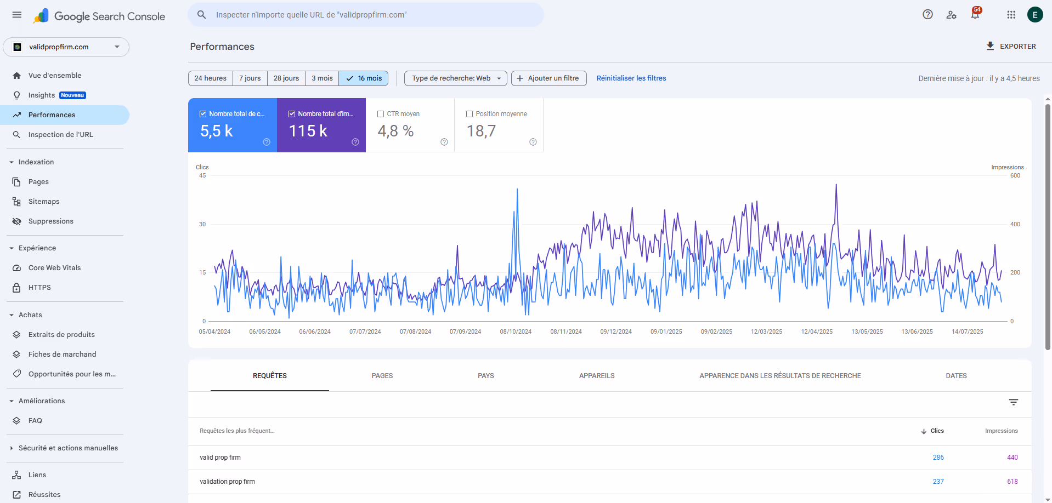Click the Core Web Vitals gauge icon
The width and height of the screenshot is (1052, 503).
(17, 268)
